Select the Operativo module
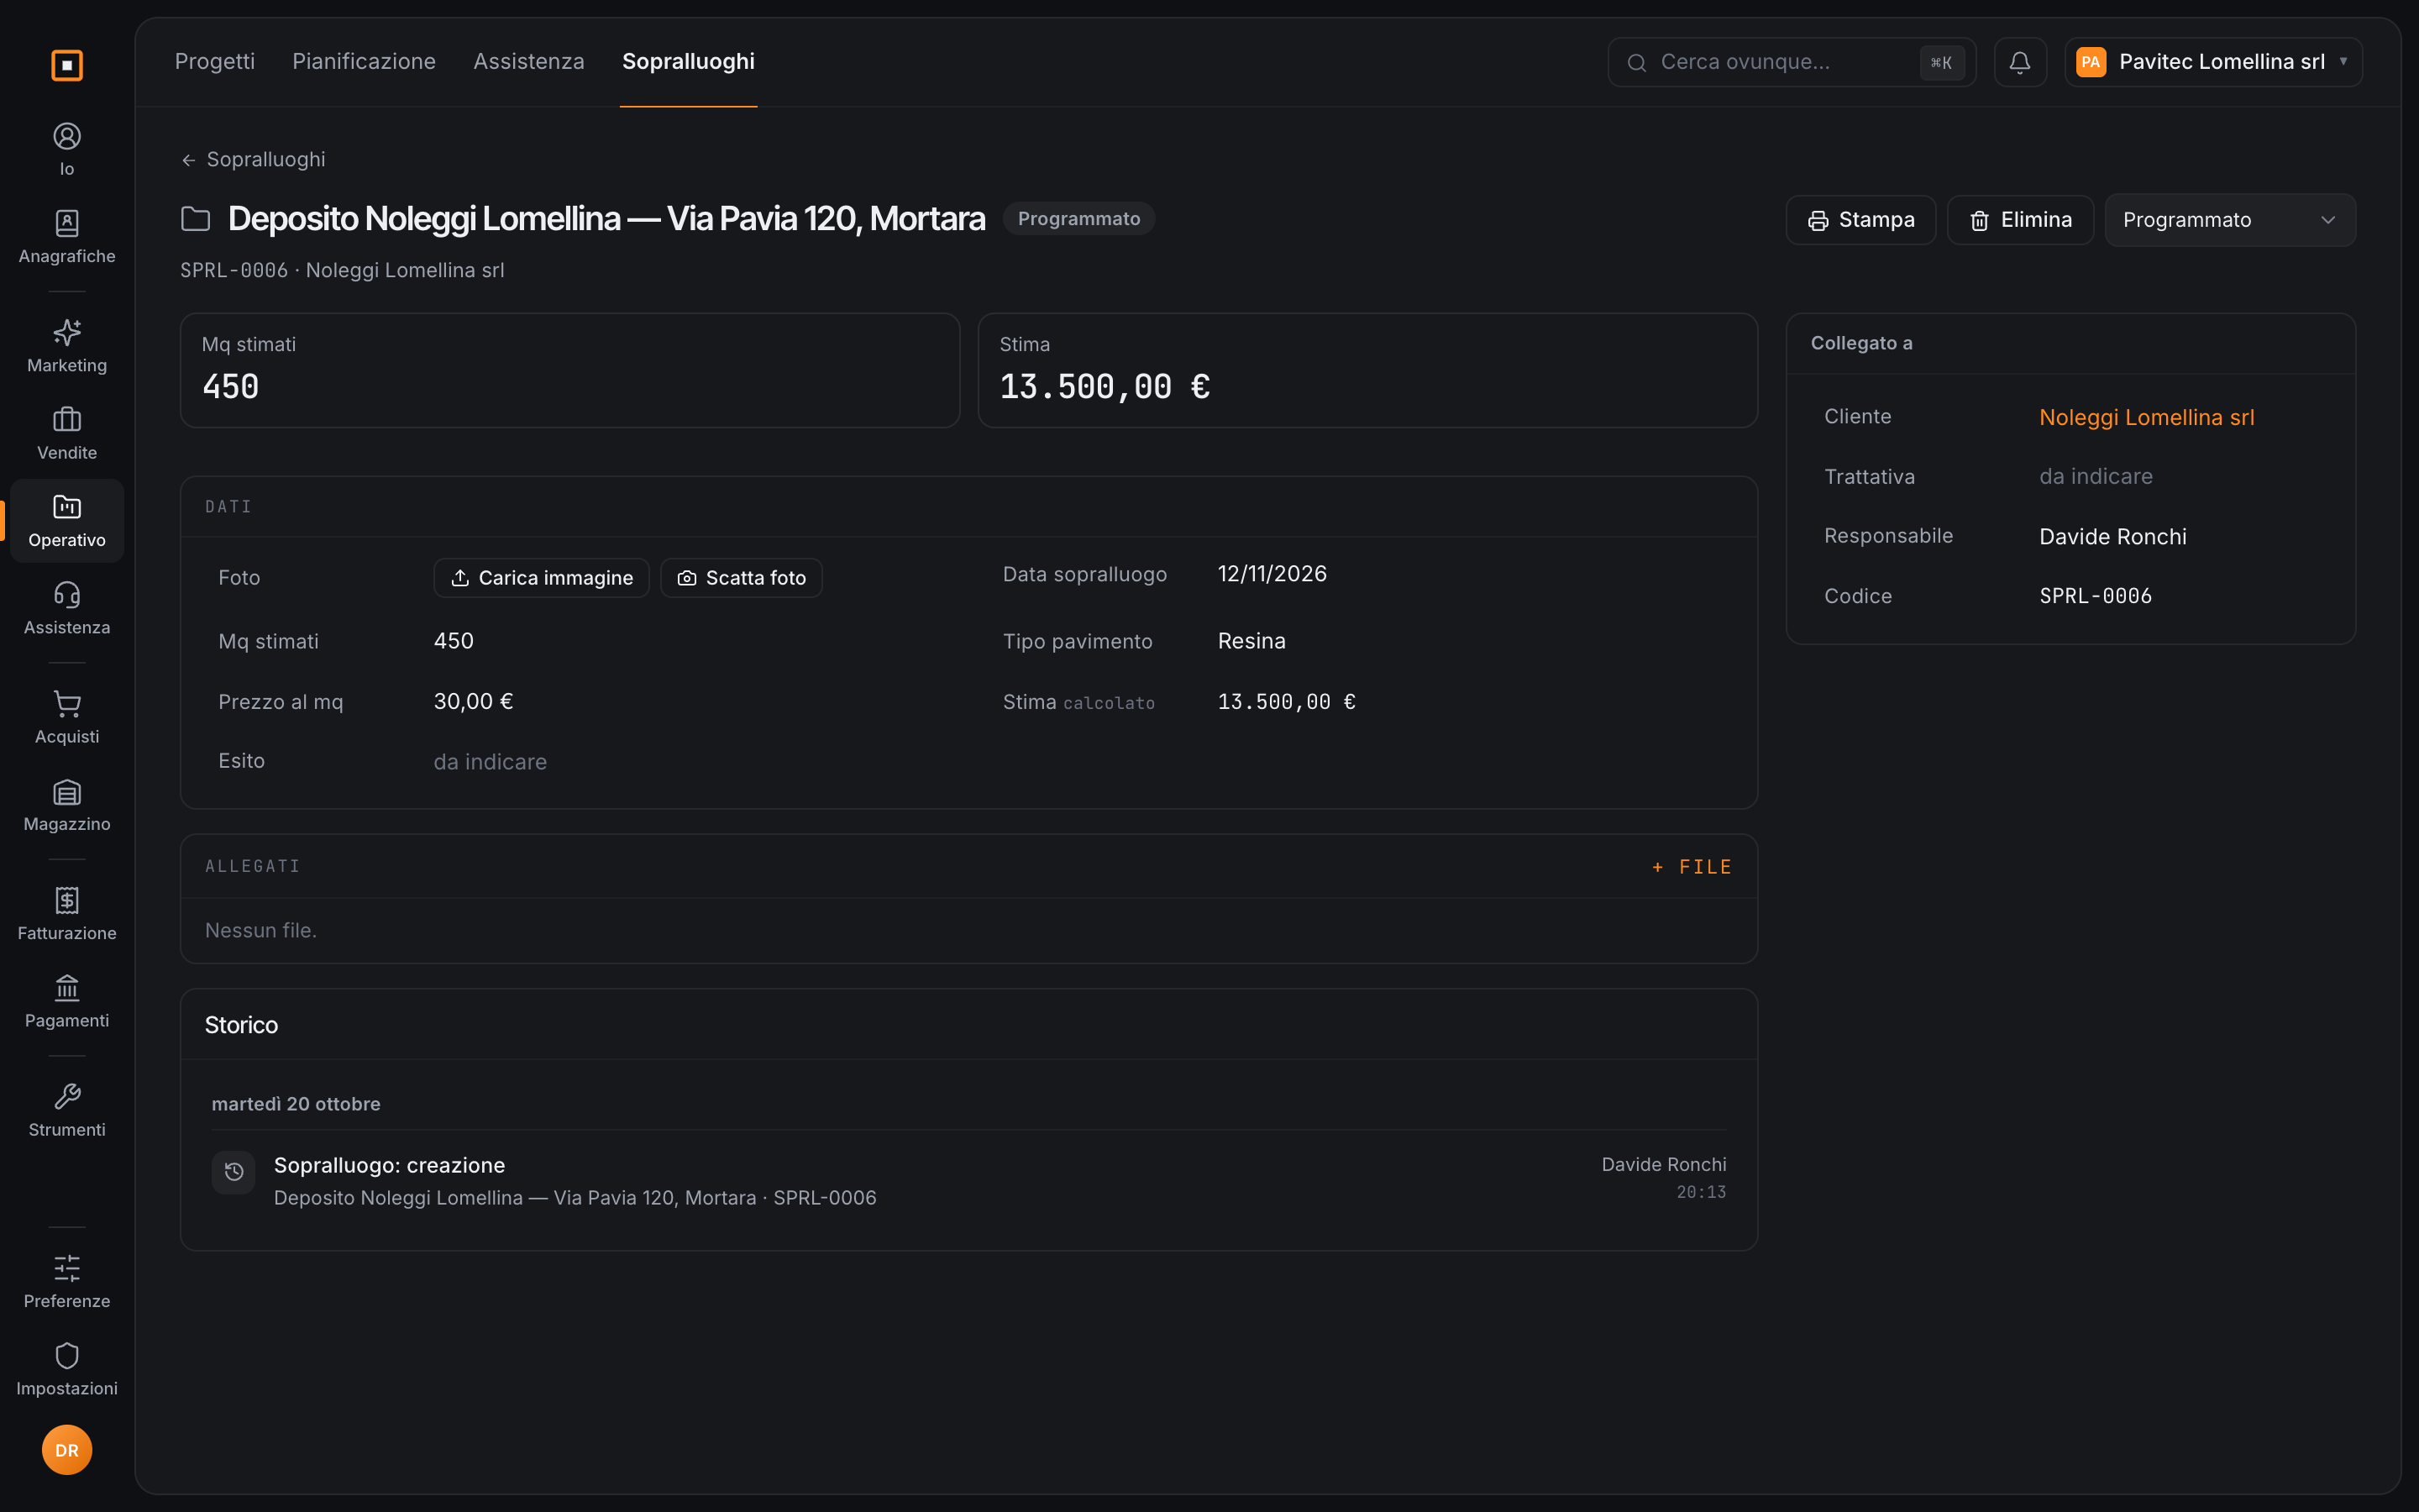 point(67,520)
